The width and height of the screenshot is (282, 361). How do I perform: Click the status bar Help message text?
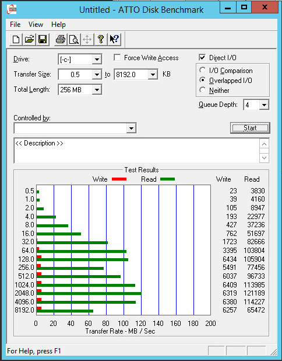34,351
